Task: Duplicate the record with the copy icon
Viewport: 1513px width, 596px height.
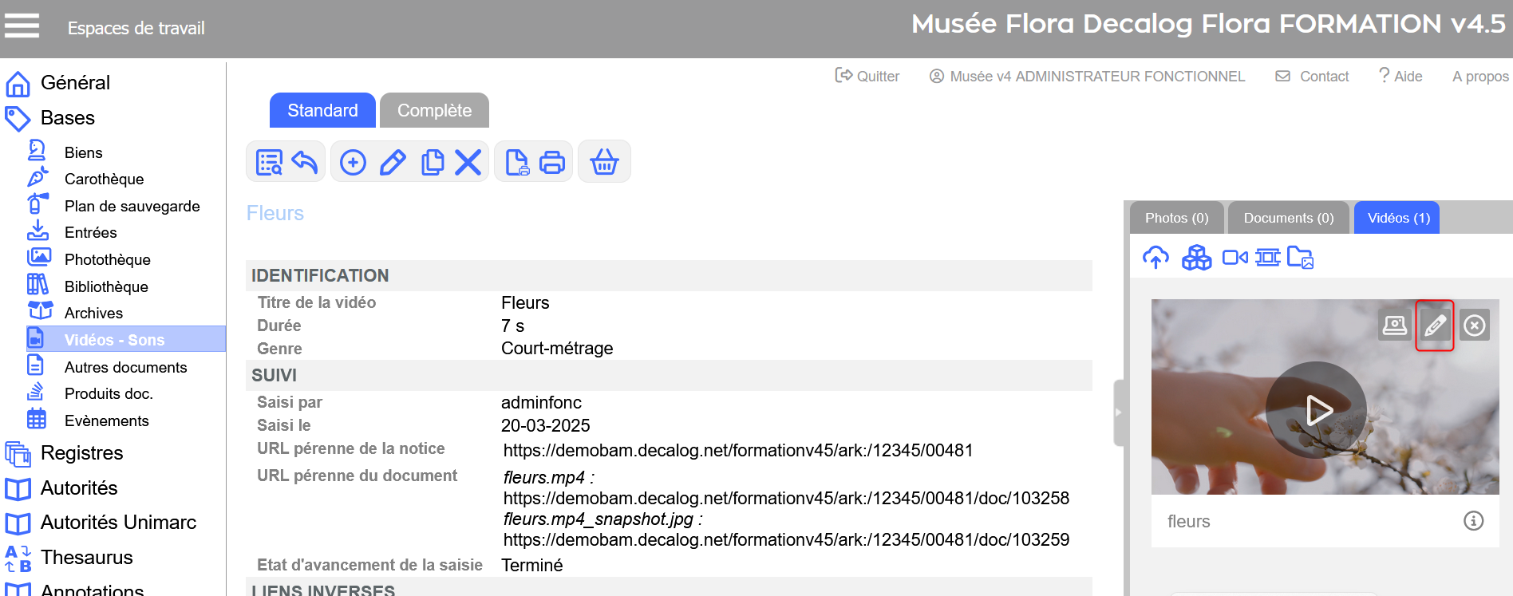Action: [432, 162]
